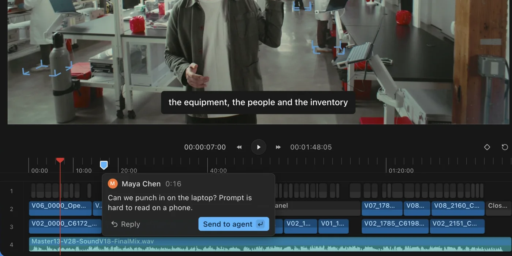The height and width of the screenshot is (256, 512).
Task: Click the Maya Chen name in comment
Action: 141,184
